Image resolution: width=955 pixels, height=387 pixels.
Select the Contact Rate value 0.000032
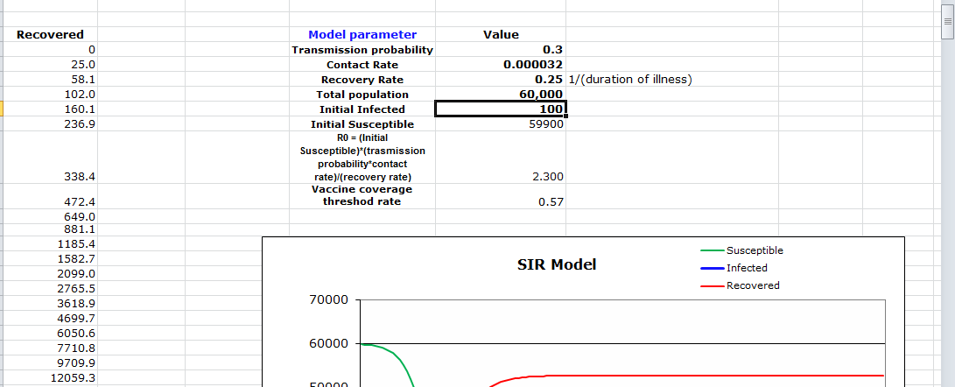click(x=533, y=65)
